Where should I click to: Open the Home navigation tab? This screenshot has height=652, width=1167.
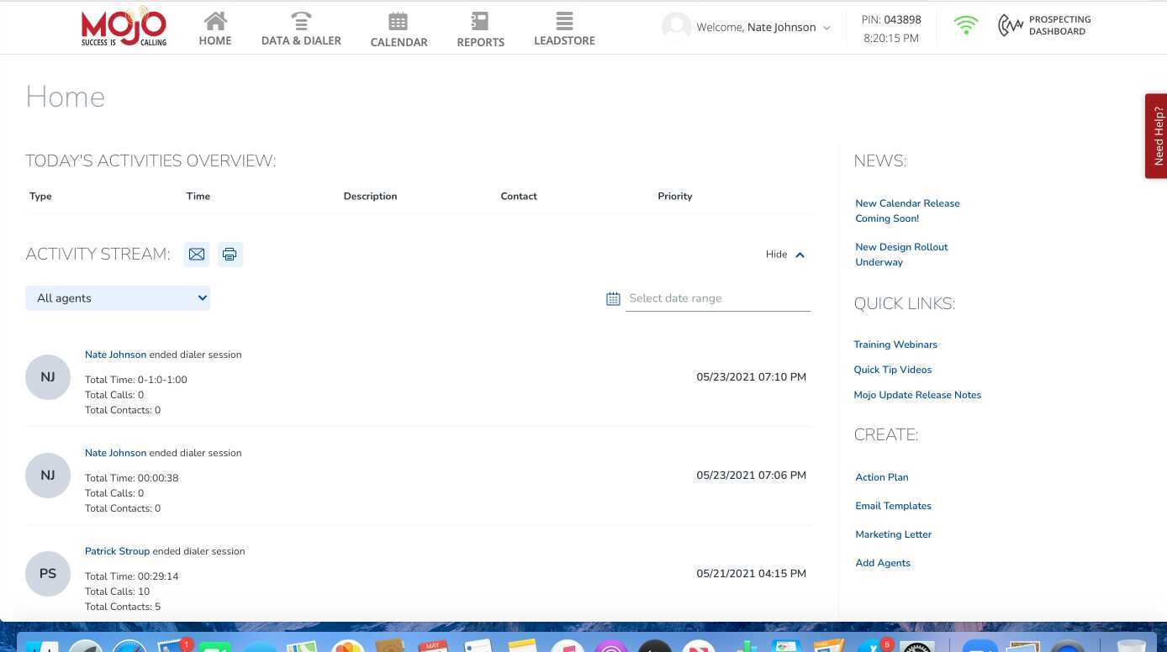[x=215, y=29]
